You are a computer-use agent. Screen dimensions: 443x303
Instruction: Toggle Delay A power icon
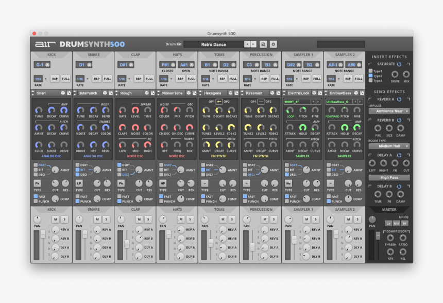399,155
